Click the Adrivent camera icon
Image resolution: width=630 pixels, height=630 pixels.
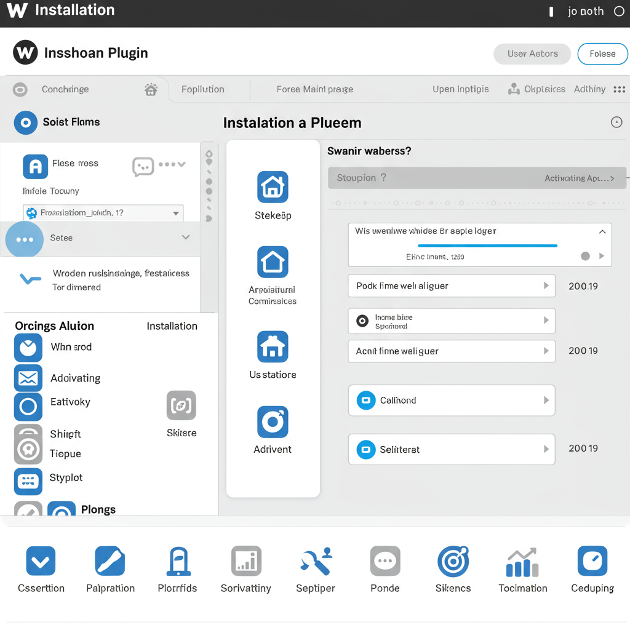pos(273,422)
